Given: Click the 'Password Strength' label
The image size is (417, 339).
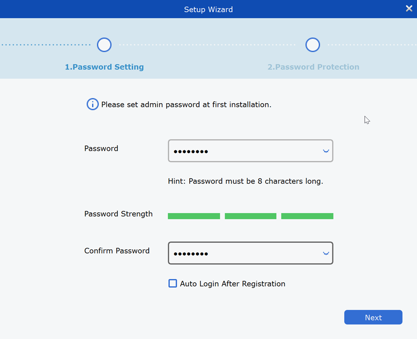Looking at the screenshot, I should pyautogui.click(x=118, y=214).
